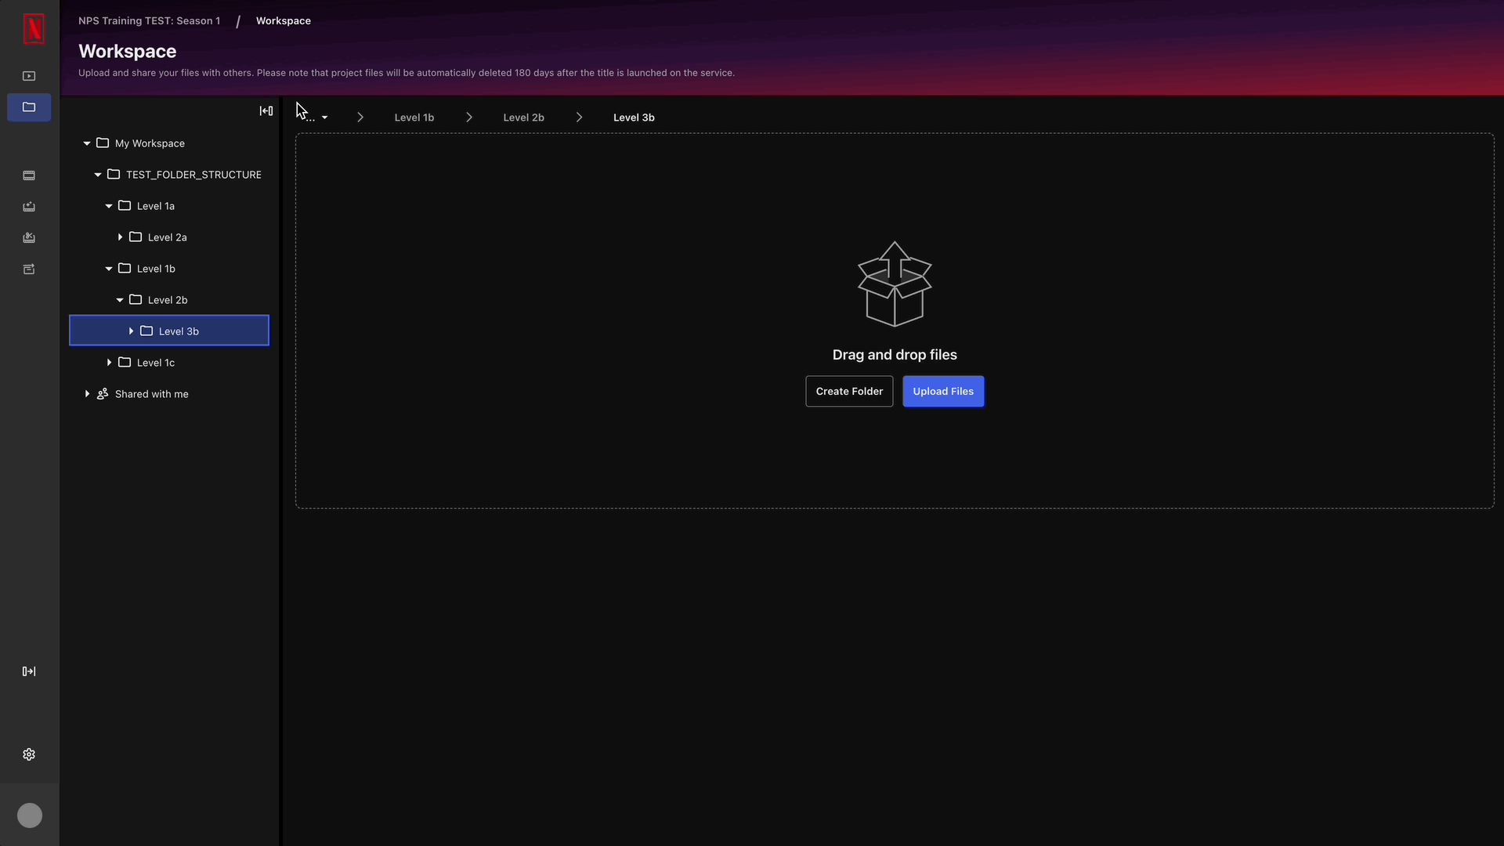The height and width of the screenshot is (846, 1504).
Task: Click the Level 2b breadcrumb item
Action: [x=525, y=117]
